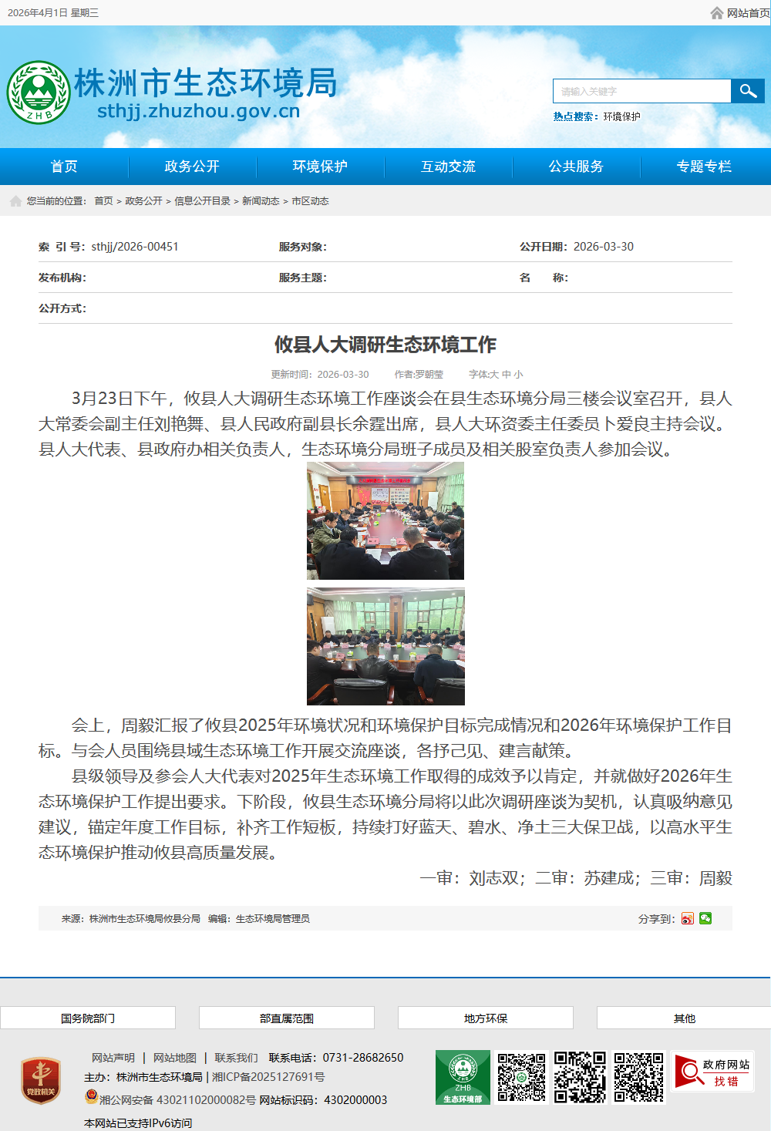
Task: Open the 互动交流 navigation menu
Action: 448,167
